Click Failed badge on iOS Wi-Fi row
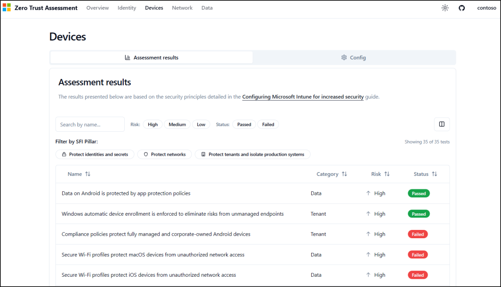This screenshot has height=287, width=501. pos(418,275)
